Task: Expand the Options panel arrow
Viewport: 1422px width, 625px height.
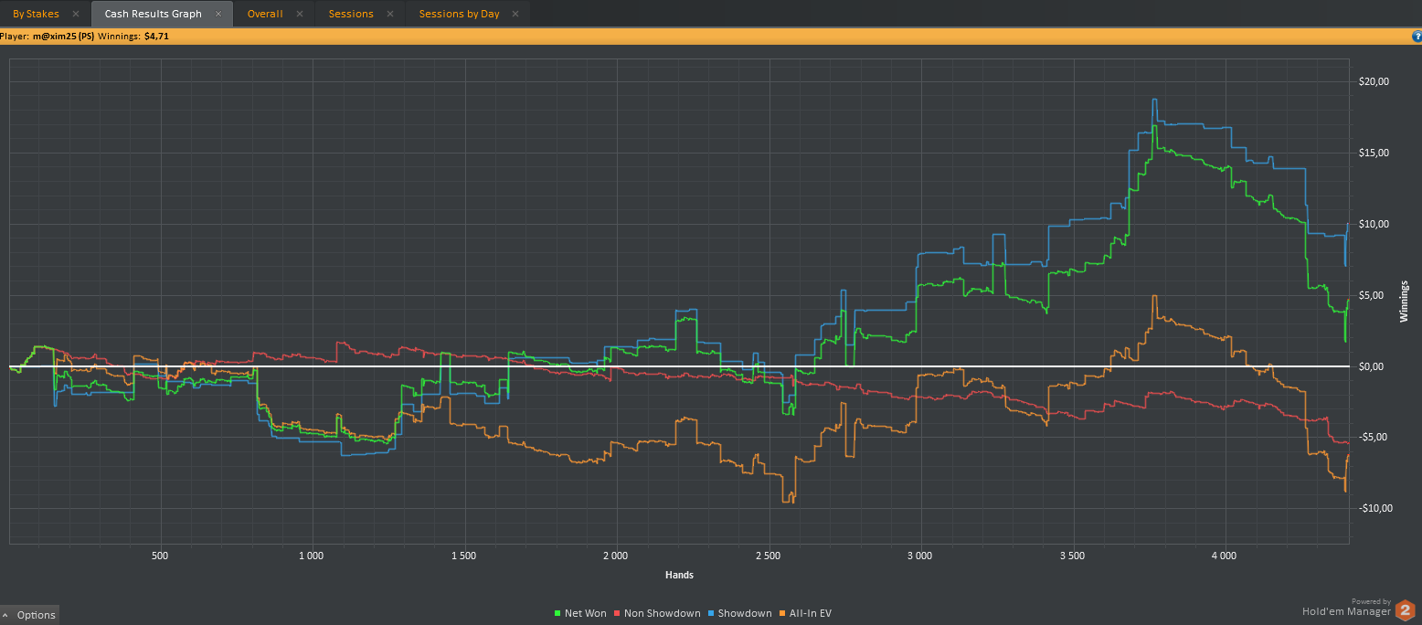Action: [x=7, y=615]
